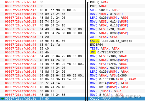
Task: Click the bytes 75 4b
Action: (x=44, y=52)
